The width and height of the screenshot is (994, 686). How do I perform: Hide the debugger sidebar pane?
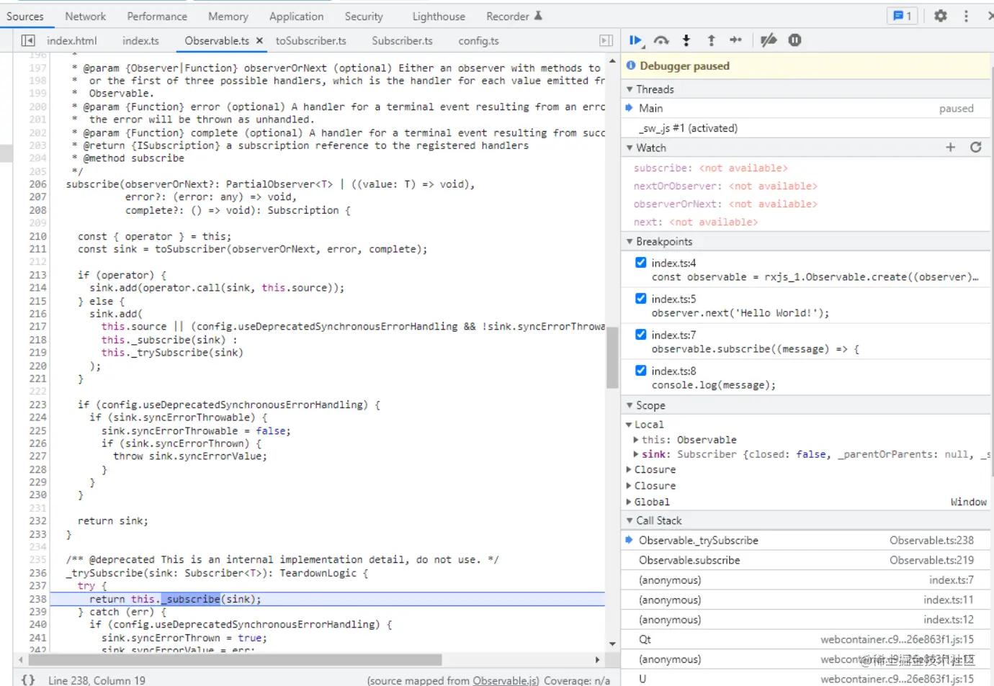tap(606, 41)
